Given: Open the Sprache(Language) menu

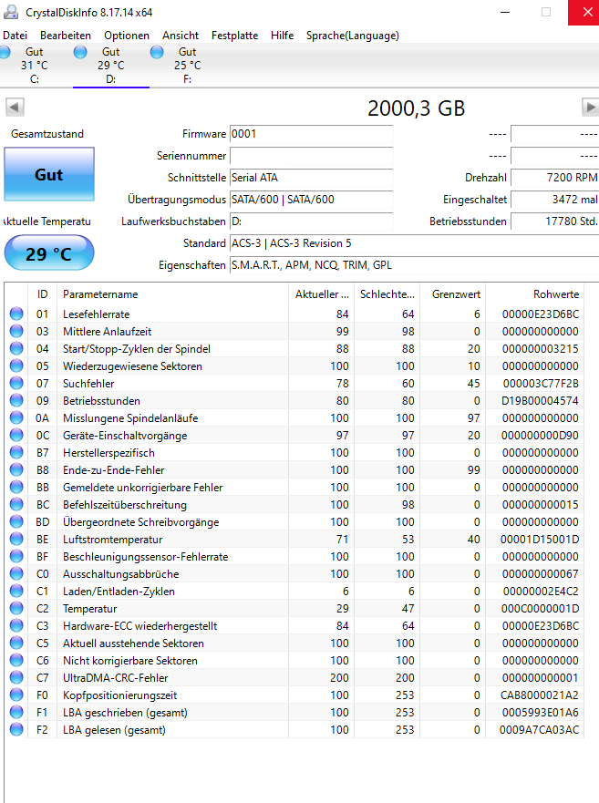Looking at the screenshot, I should [x=353, y=36].
